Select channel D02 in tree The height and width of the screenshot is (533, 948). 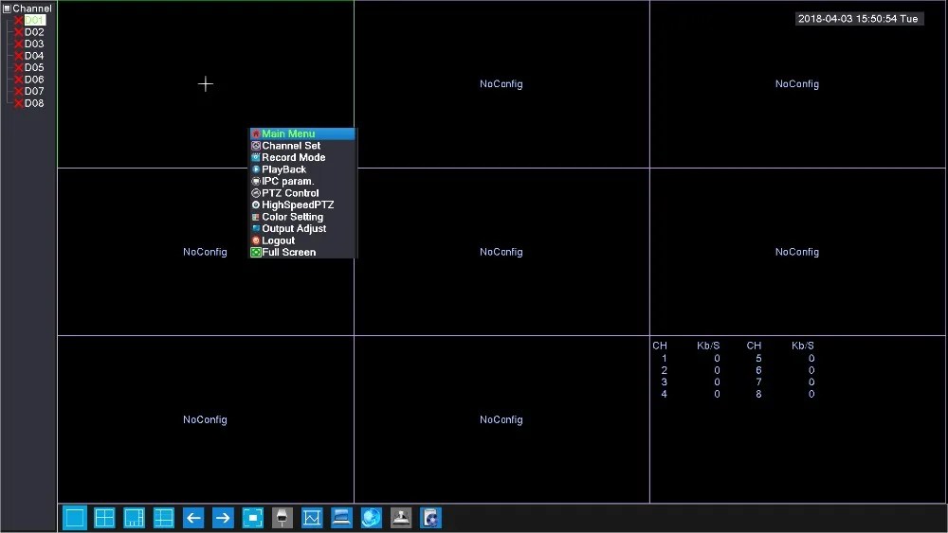click(x=34, y=32)
